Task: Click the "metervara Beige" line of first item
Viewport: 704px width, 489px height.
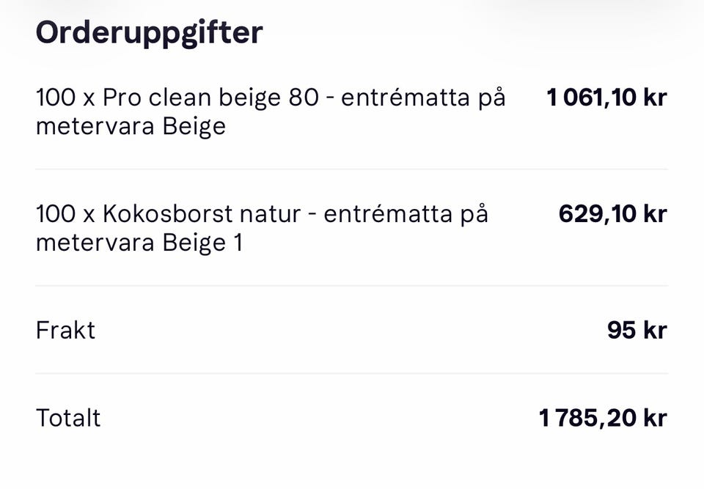Action: point(131,127)
